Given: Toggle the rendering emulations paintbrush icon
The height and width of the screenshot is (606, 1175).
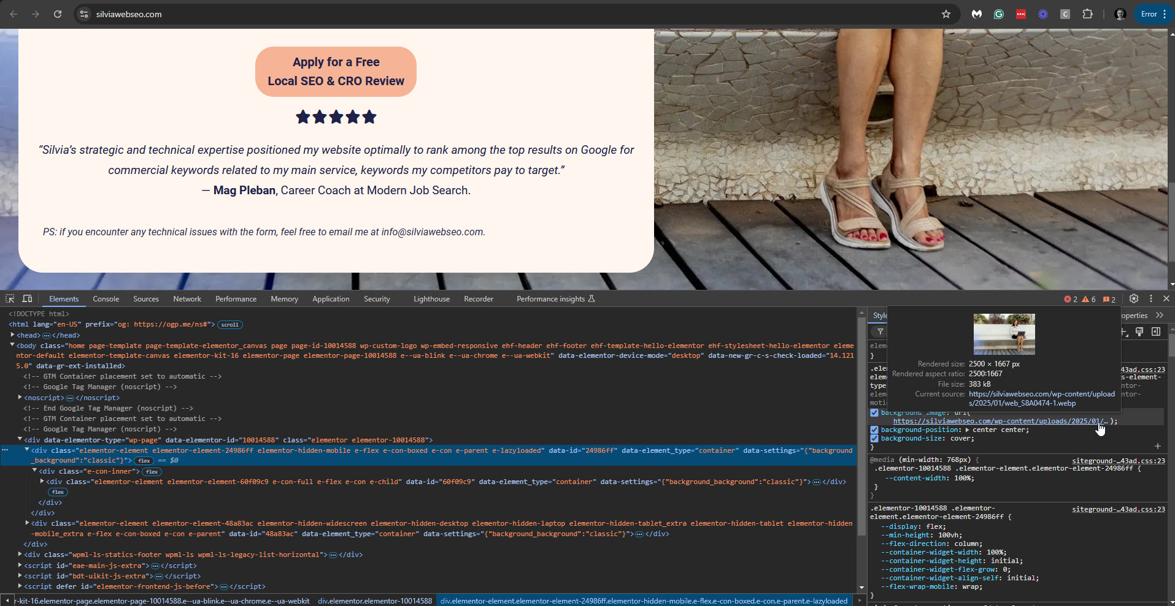Looking at the screenshot, I should pyautogui.click(x=1139, y=331).
